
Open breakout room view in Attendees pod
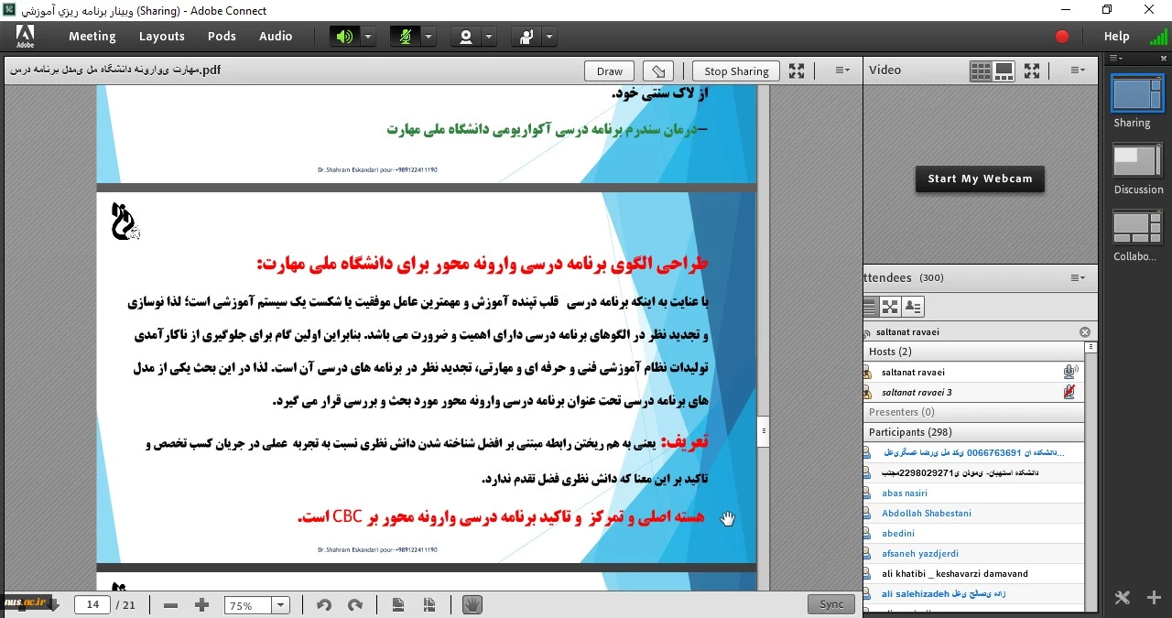[890, 307]
